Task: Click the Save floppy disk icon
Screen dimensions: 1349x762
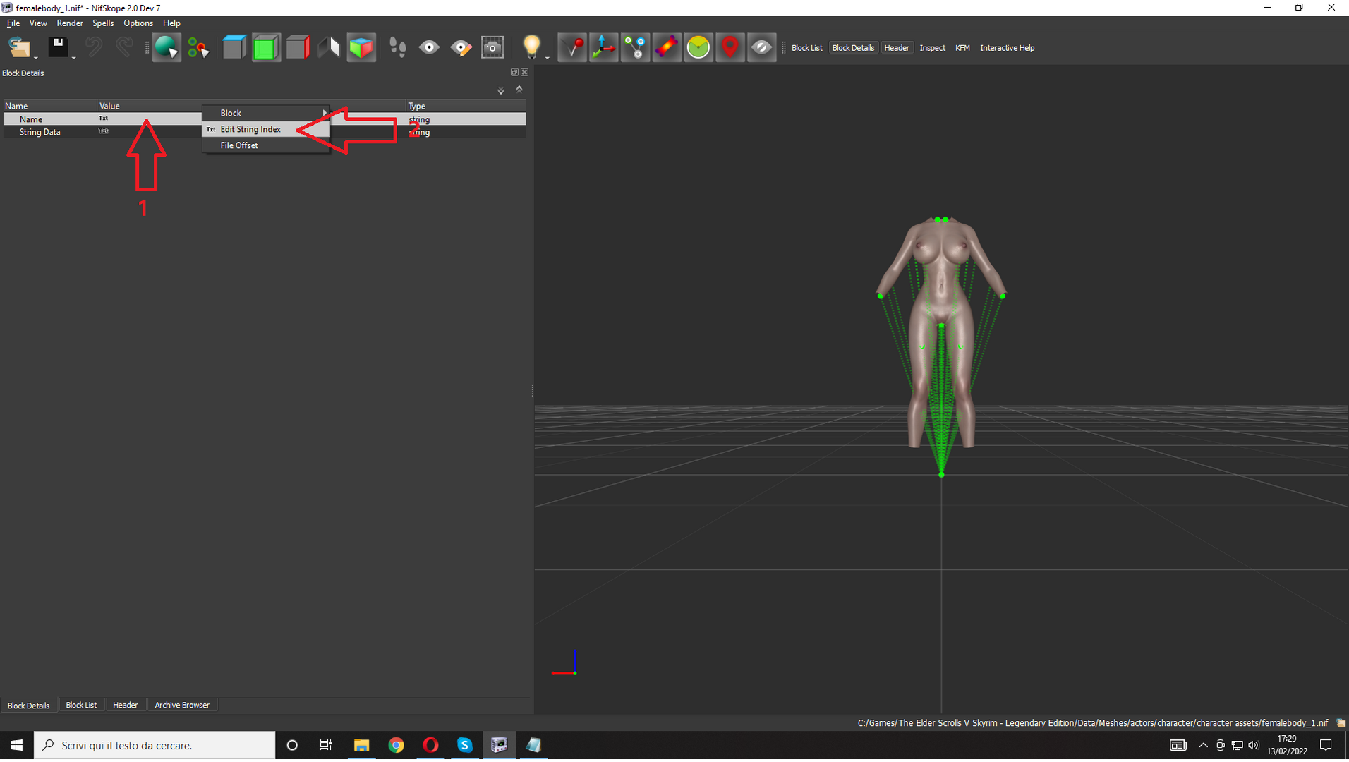Action: click(x=58, y=47)
